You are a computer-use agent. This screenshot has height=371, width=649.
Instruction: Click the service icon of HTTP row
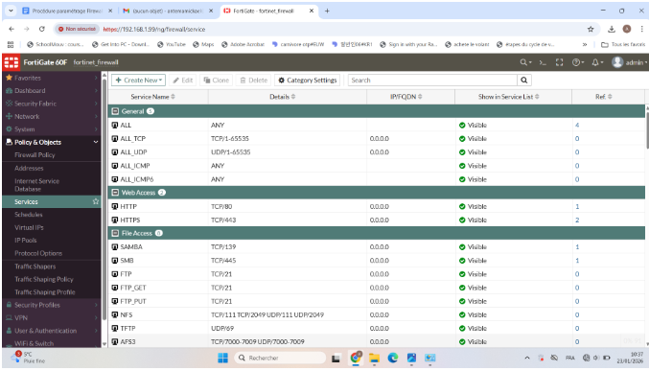pyautogui.click(x=115, y=206)
